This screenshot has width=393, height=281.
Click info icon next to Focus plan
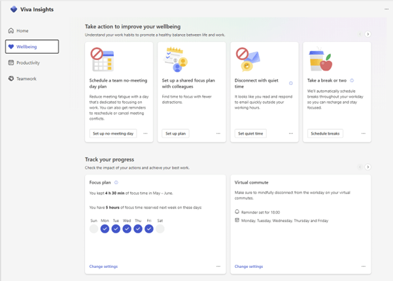tap(116, 182)
